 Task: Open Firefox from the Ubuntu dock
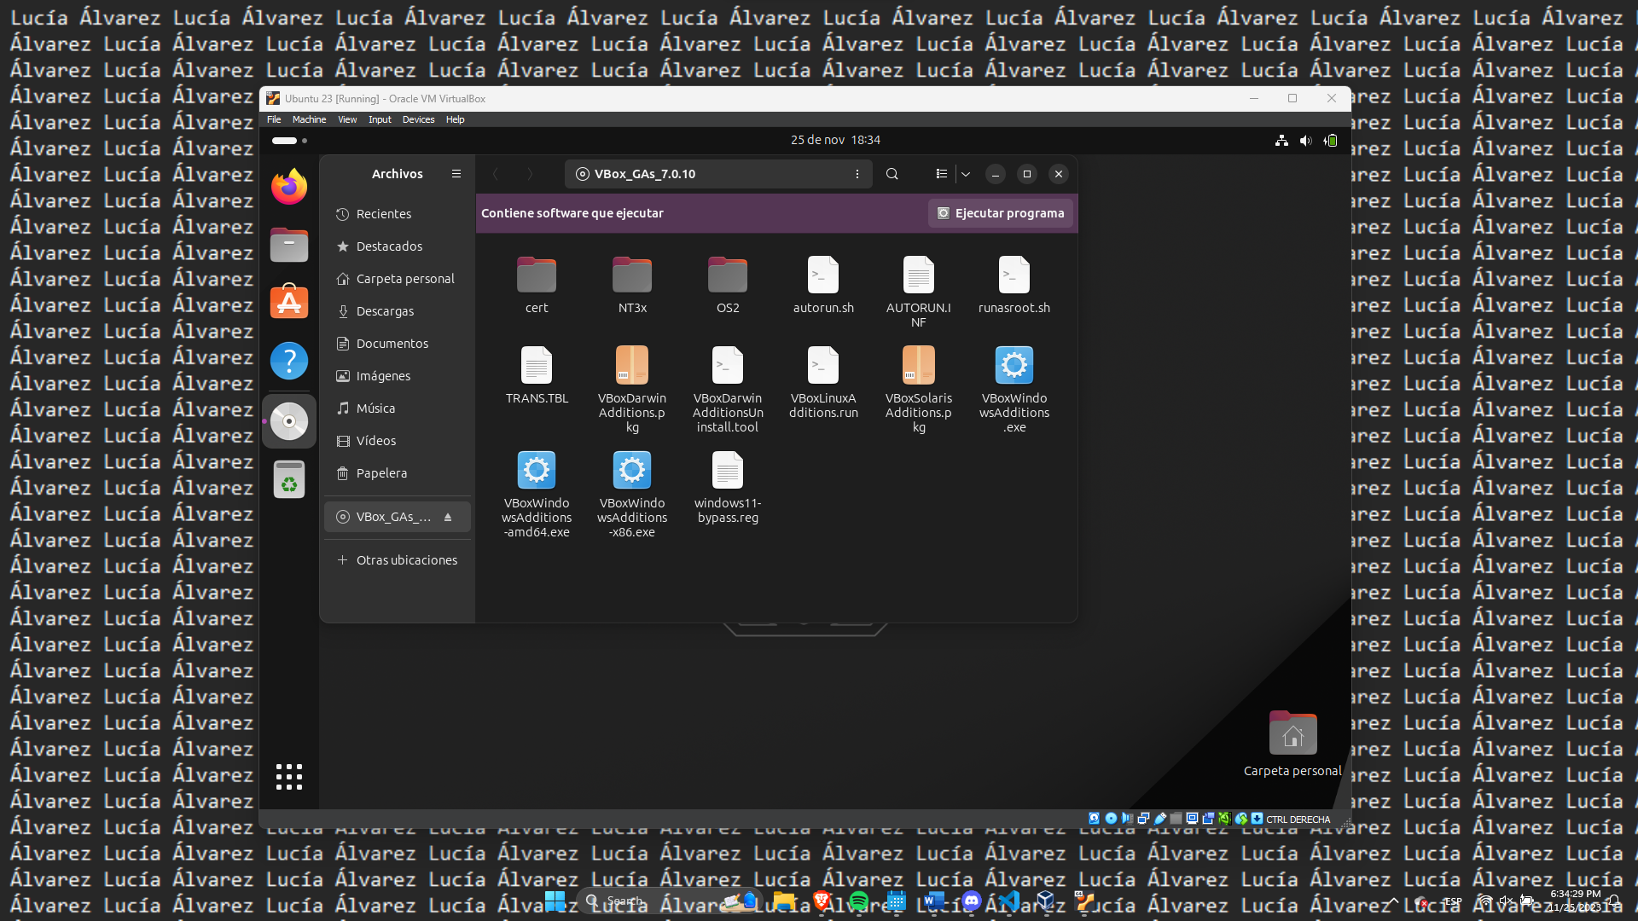pyautogui.click(x=289, y=187)
